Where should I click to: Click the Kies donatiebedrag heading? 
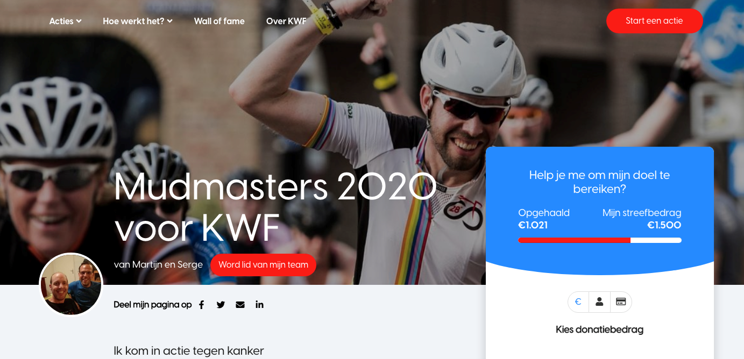click(x=599, y=329)
